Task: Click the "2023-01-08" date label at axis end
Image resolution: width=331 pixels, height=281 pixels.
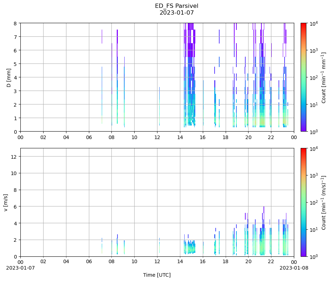Action: (294, 268)
